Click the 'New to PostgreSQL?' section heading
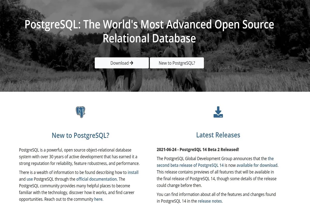 pos(81,135)
